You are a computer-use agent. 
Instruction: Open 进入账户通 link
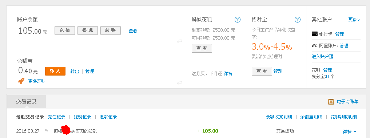pyautogui.click(x=322, y=57)
